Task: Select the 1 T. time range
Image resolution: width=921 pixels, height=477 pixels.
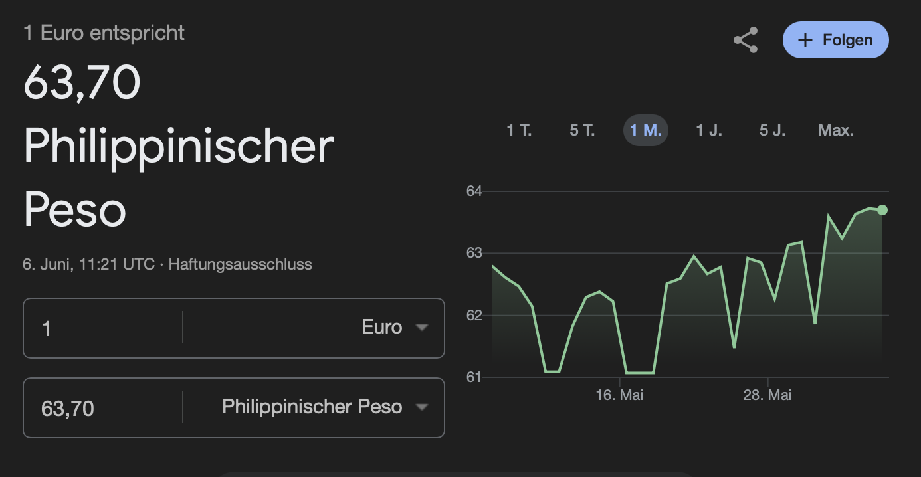Action: point(519,130)
